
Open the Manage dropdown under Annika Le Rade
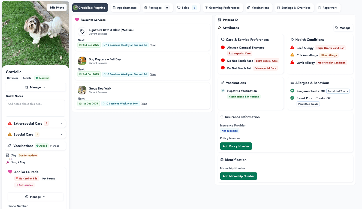click(x=35, y=197)
